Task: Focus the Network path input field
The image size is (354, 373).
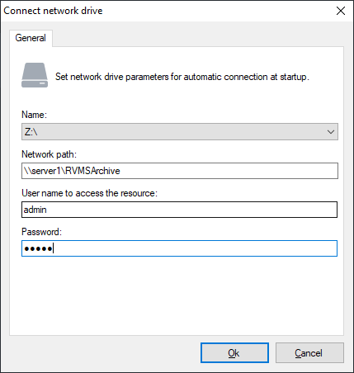Action: [180, 171]
